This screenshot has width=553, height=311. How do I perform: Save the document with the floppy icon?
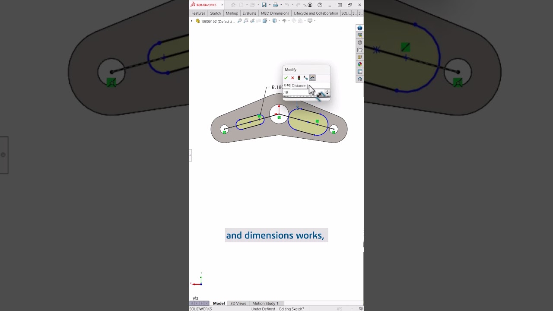[x=264, y=5]
